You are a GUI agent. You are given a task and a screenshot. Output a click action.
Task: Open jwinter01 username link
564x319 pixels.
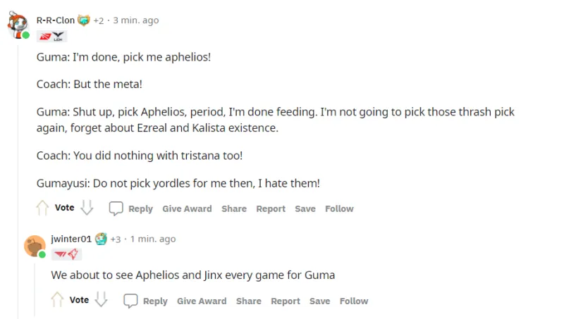coord(71,239)
